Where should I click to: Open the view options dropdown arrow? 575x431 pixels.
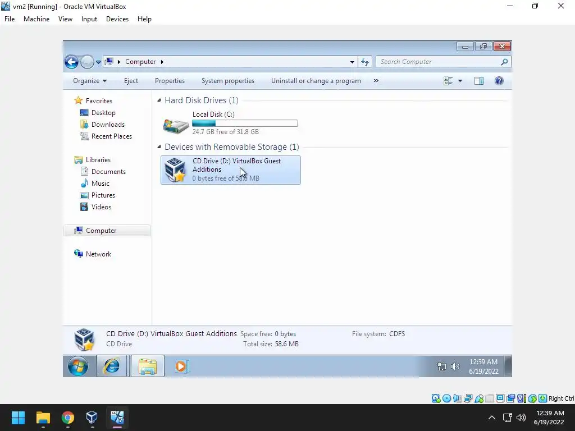click(460, 81)
